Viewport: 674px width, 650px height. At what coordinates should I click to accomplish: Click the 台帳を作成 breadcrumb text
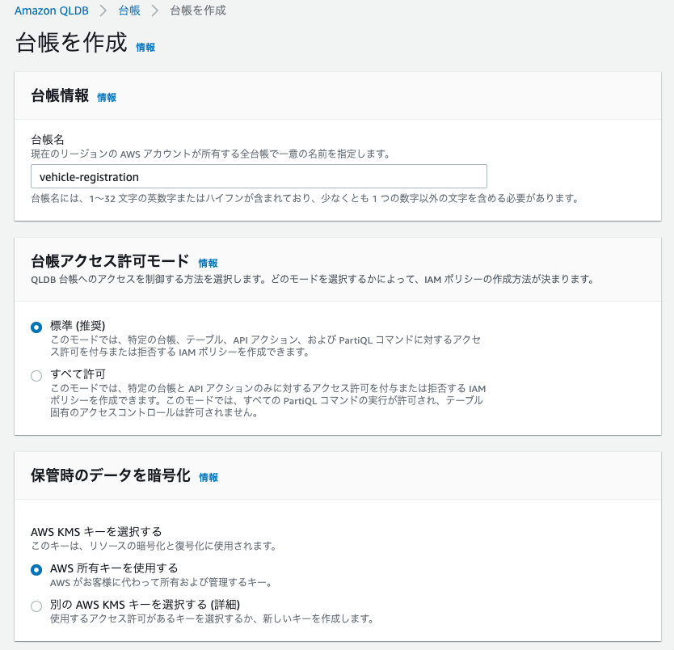(198, 11)
